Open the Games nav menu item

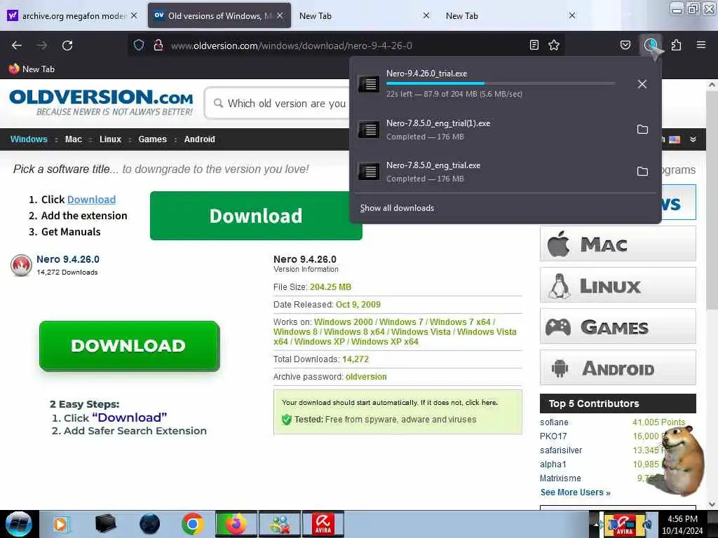point(152,139)
